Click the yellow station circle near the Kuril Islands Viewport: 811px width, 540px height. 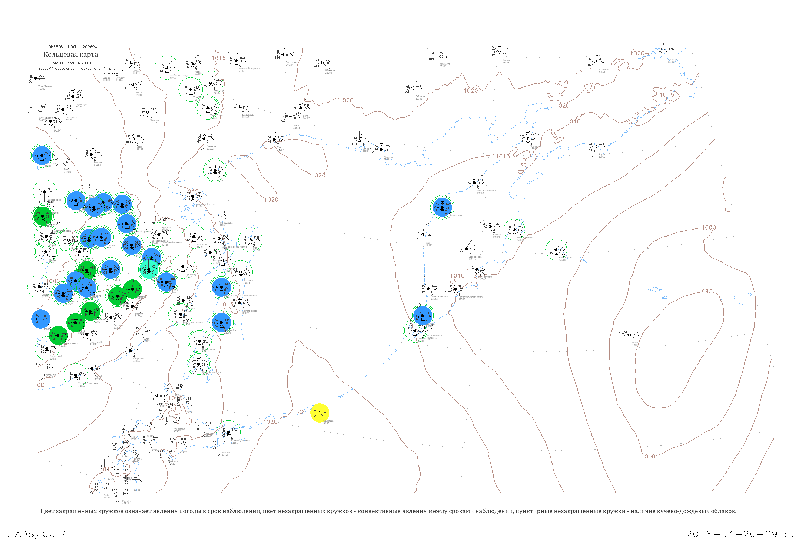pyautogui.click(x=320, y=413)
